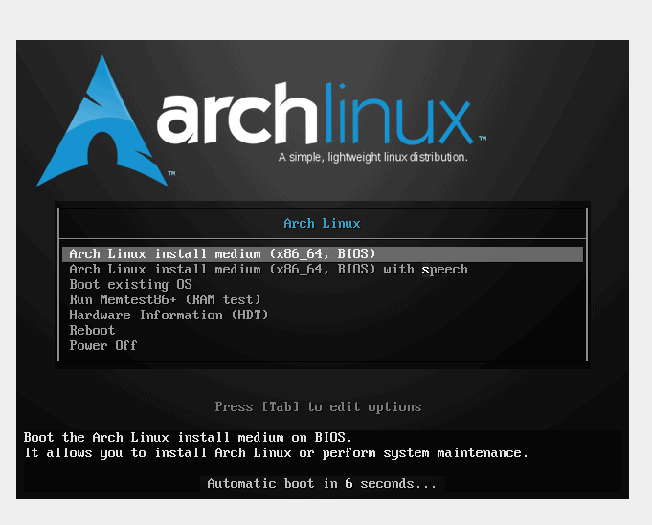
Task: Click the 'archlinux' wordmark
Action: coord(315,114)
